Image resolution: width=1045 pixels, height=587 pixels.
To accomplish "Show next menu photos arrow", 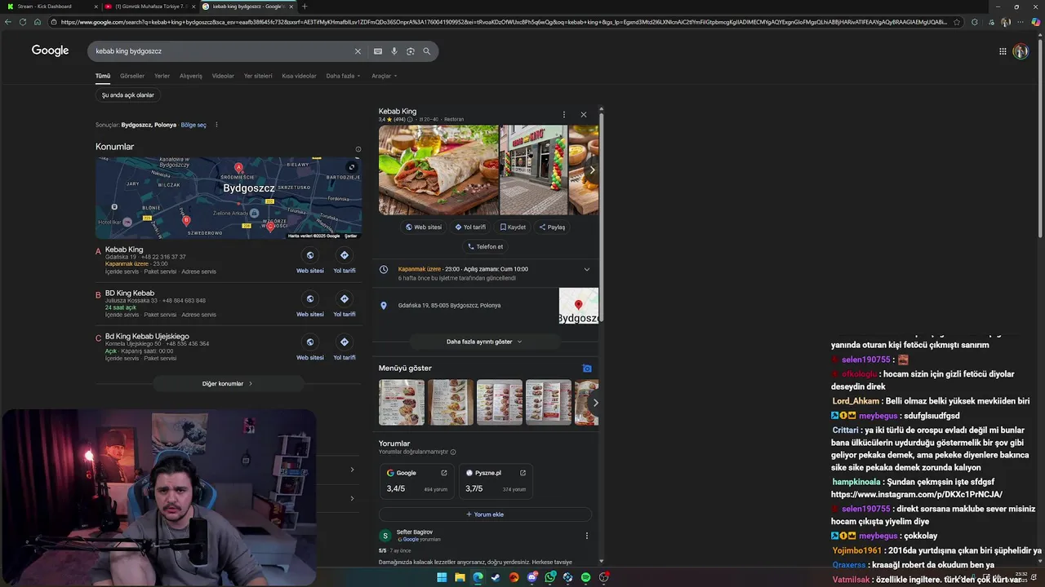I will pos(595,403).
